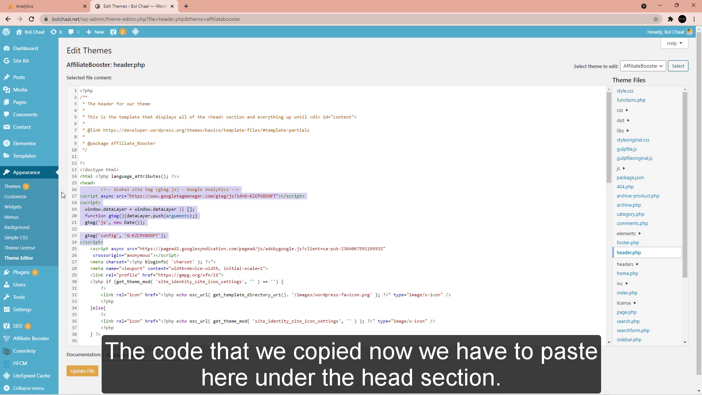Click the Posts pin icon
The height and width of the screenshot is (395, 702).
(7, 77)
